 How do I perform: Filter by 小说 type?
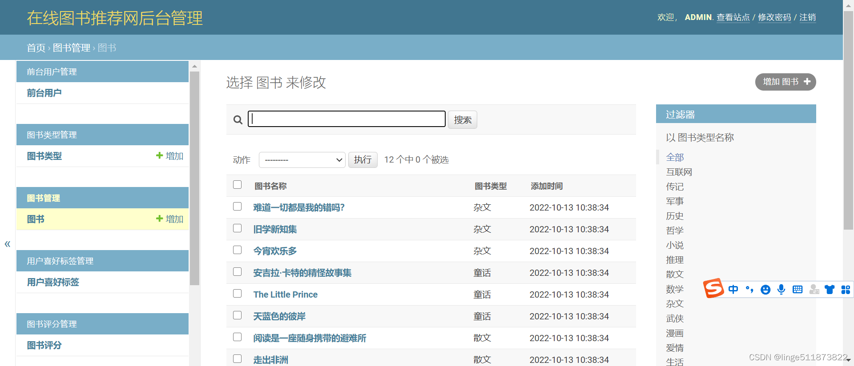tap(675, 245)
